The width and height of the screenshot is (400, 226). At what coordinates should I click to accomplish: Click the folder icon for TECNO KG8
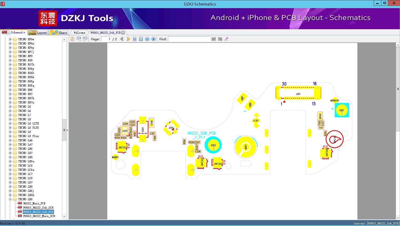[15, 60]
